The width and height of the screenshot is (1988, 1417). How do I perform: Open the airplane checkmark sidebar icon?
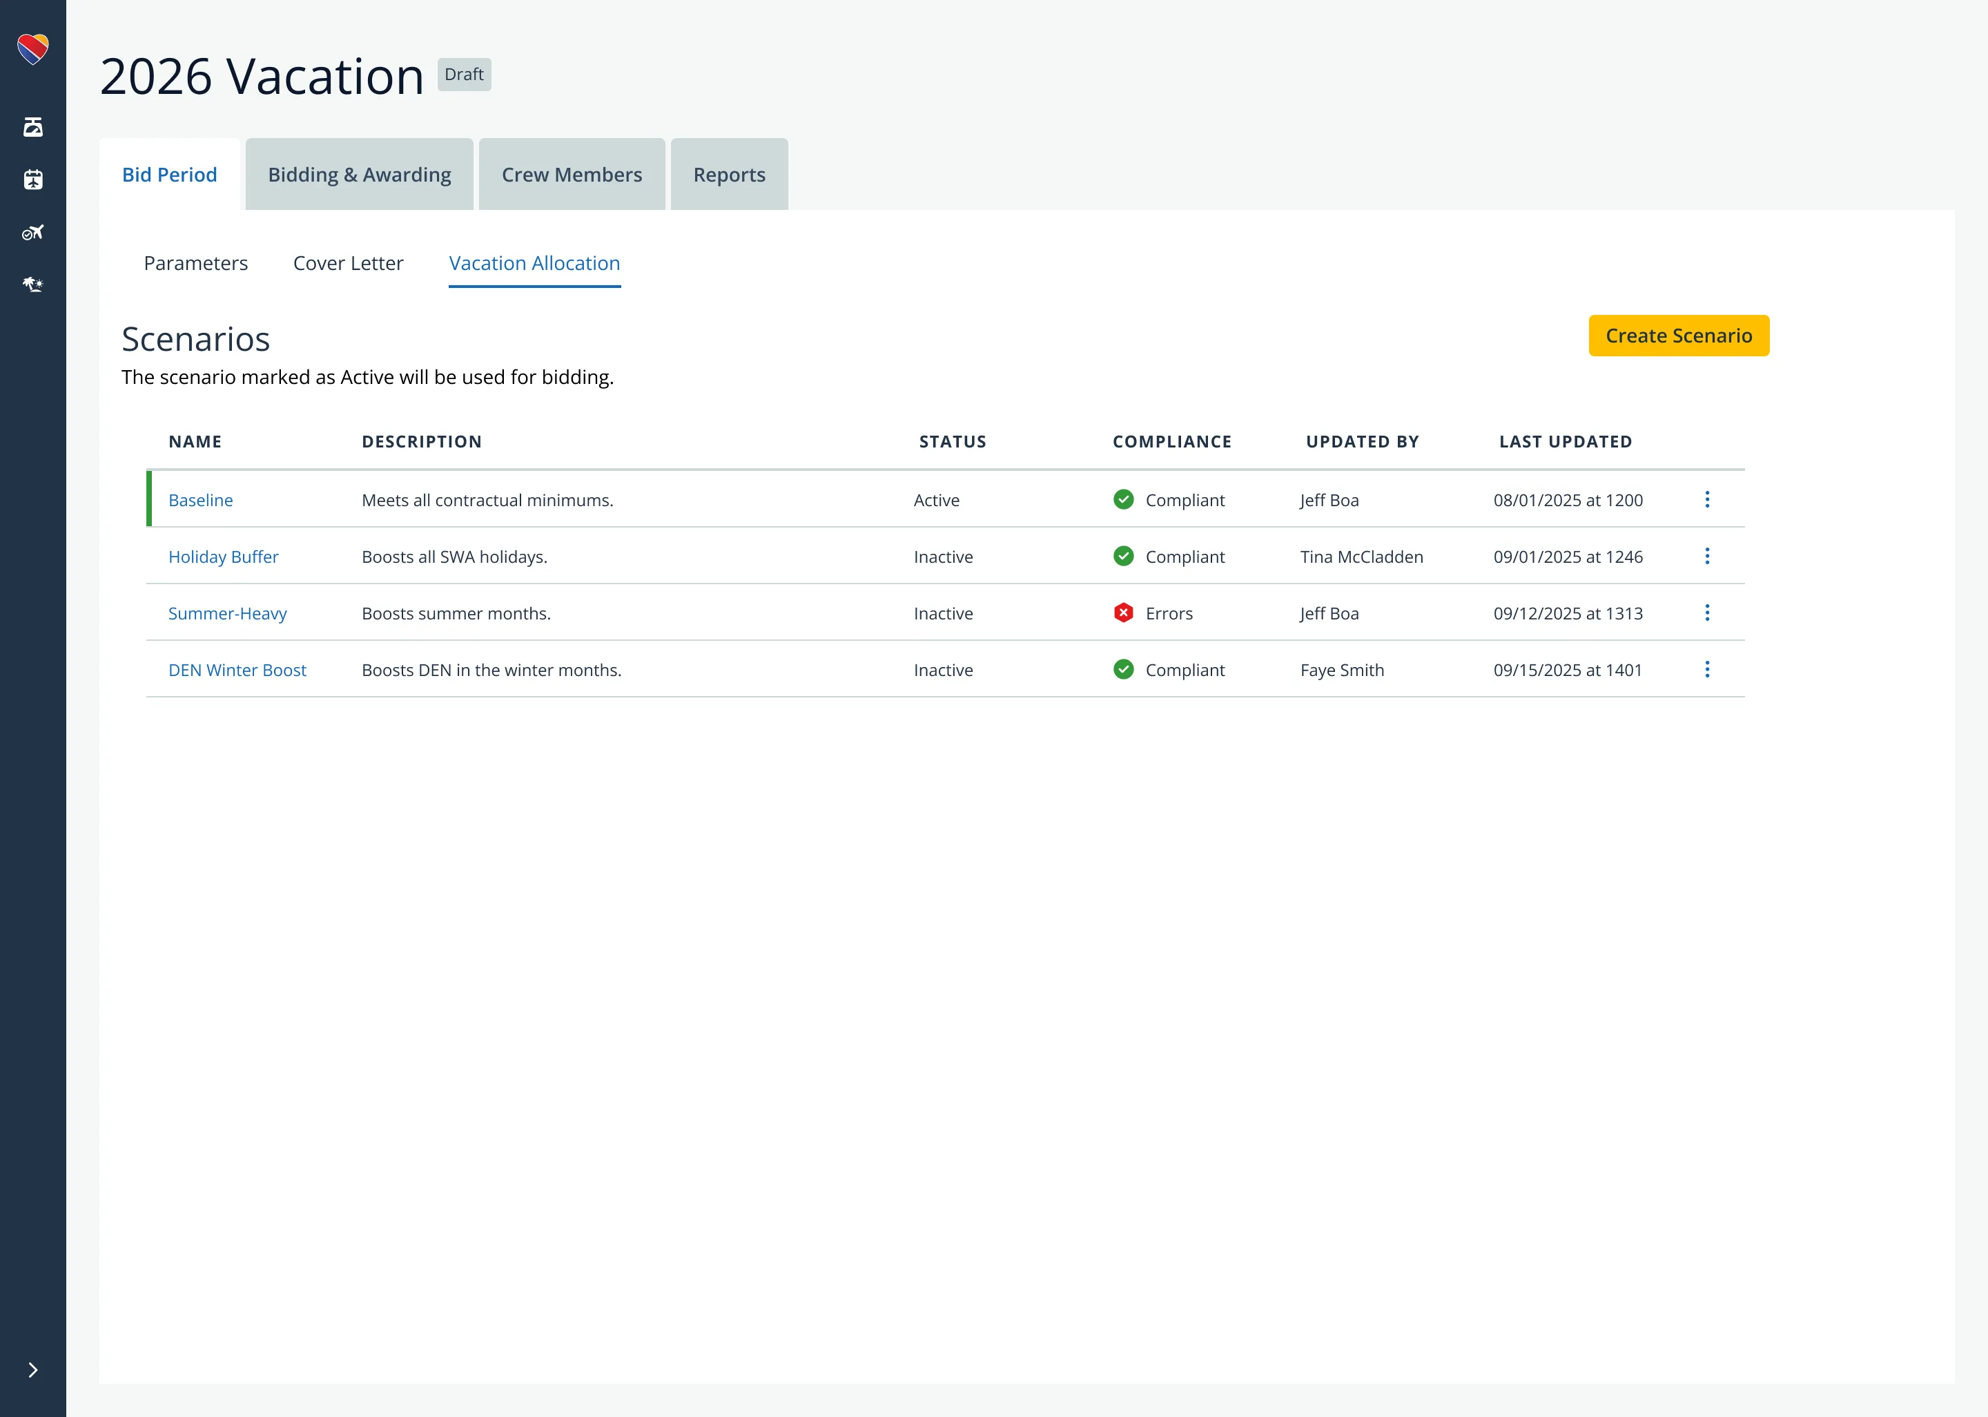[x=33, y=232]
